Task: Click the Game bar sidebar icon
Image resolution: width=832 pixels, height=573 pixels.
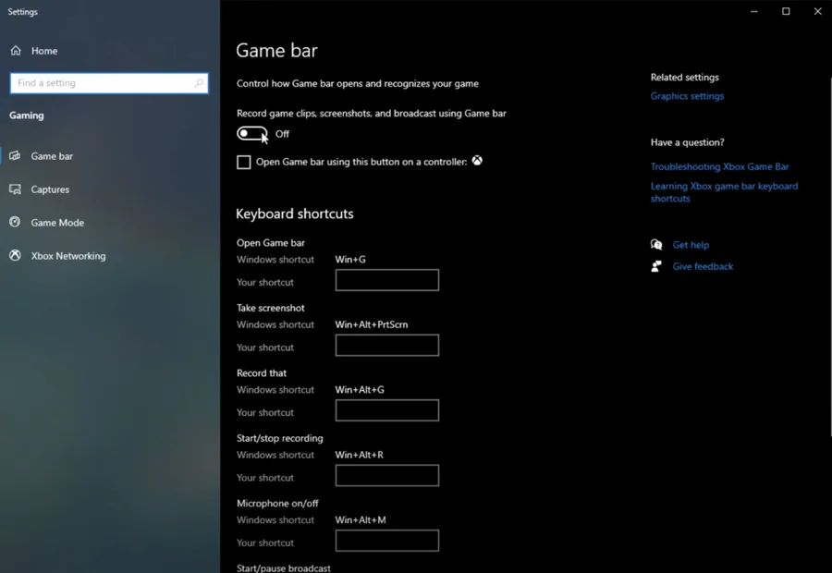Action: tap(15, 155)
